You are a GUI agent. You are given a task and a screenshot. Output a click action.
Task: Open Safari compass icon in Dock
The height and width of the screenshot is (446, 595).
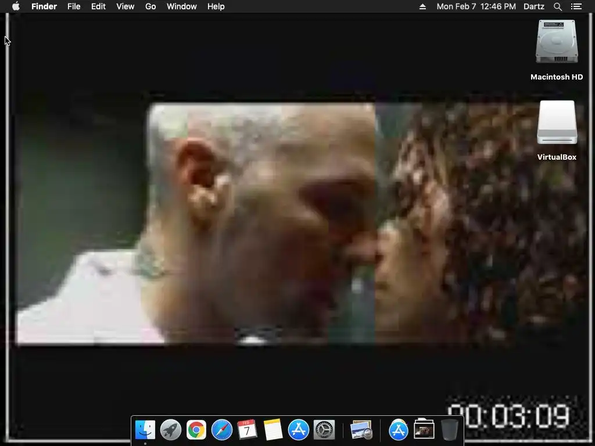[x=221, y=430]
